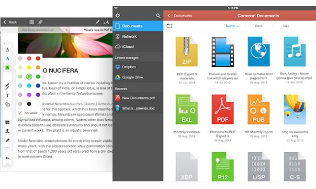
Task: Choose No Color option
Action: [x=28, y=113]
